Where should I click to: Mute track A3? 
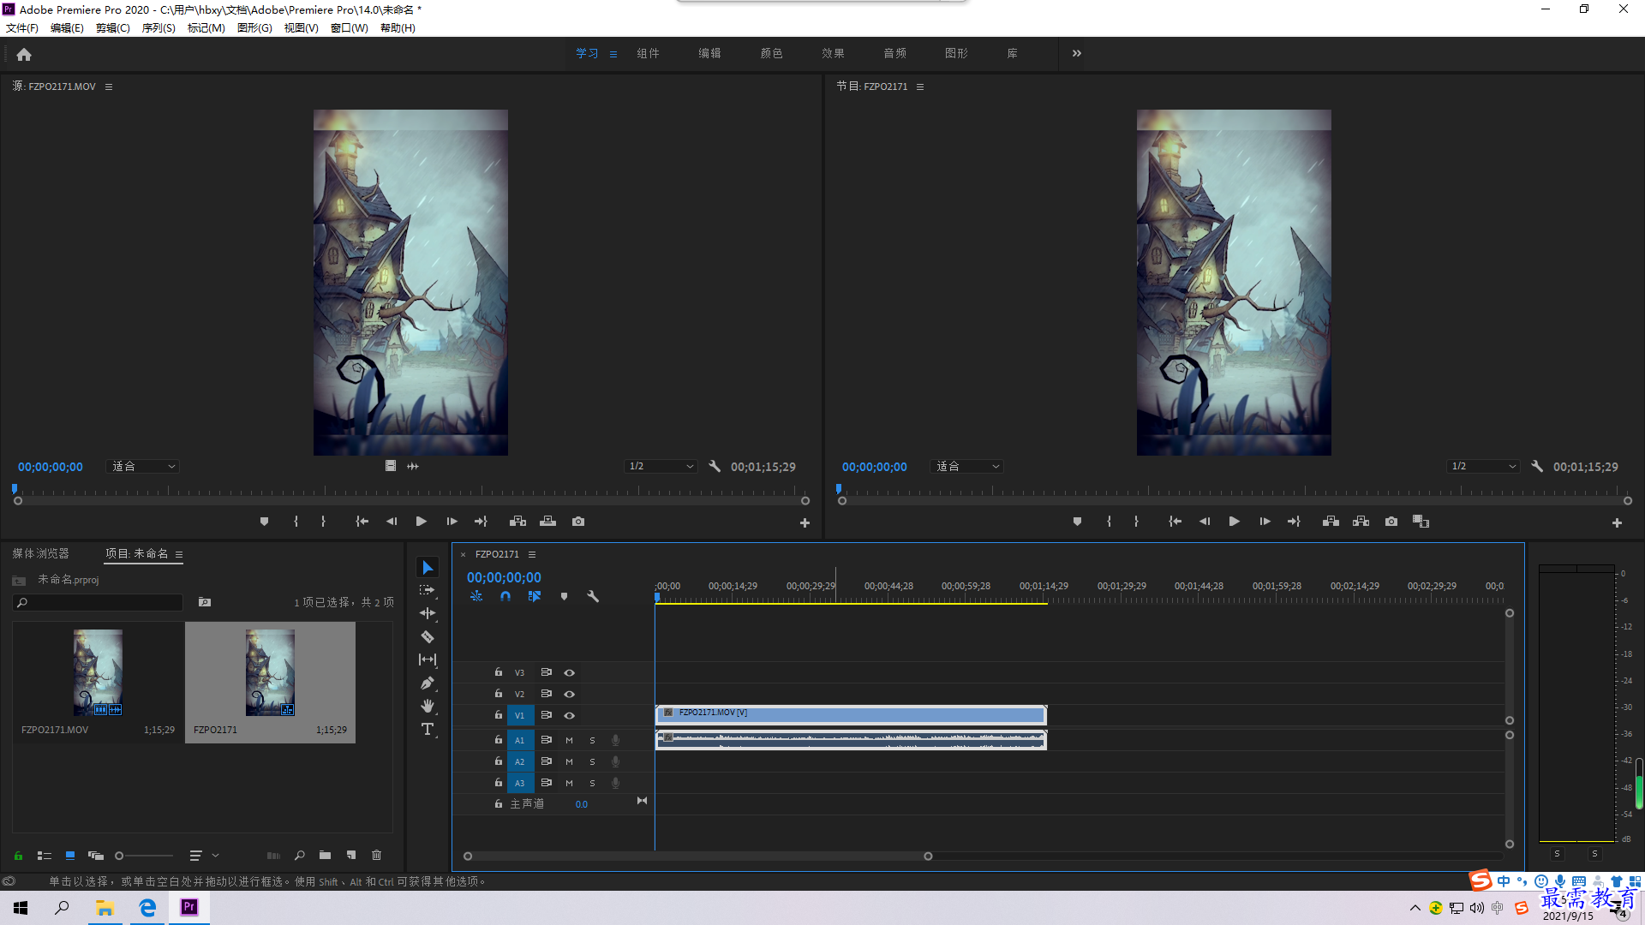[569, 784]
